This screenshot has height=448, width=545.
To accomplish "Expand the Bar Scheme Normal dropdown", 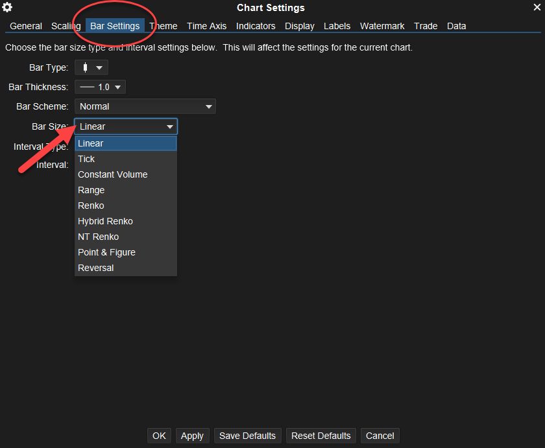I will tap(145, 106).
